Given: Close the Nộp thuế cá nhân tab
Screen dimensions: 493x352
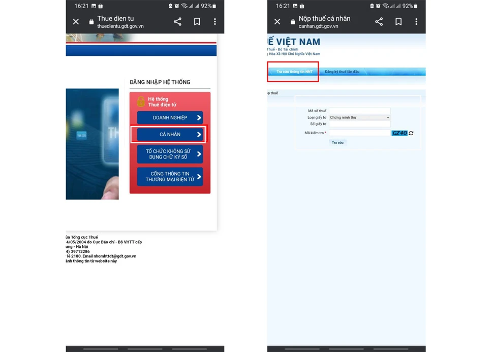Looking at the screenshot, I should [277, 22].
